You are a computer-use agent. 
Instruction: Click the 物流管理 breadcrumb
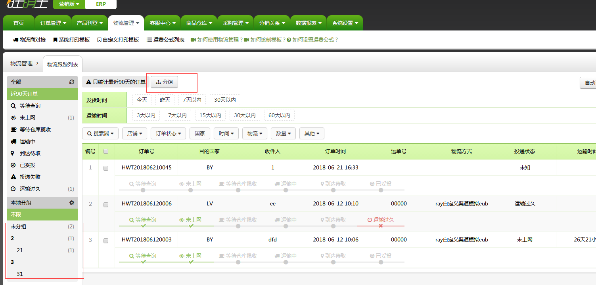click(21, 63)
